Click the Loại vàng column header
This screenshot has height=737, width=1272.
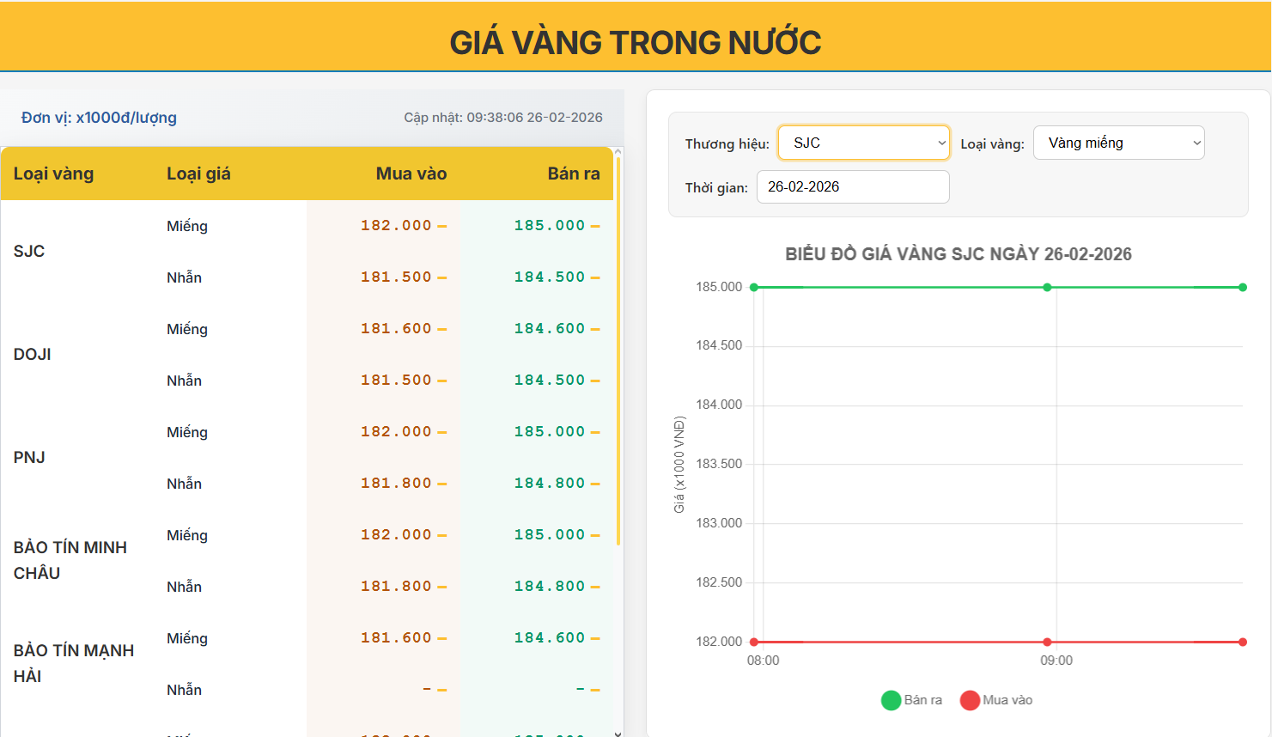53,174
